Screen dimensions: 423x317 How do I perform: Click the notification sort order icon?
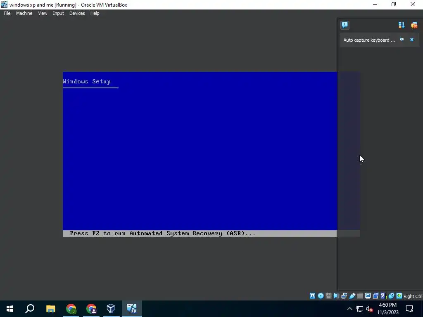tap(402, 25)
